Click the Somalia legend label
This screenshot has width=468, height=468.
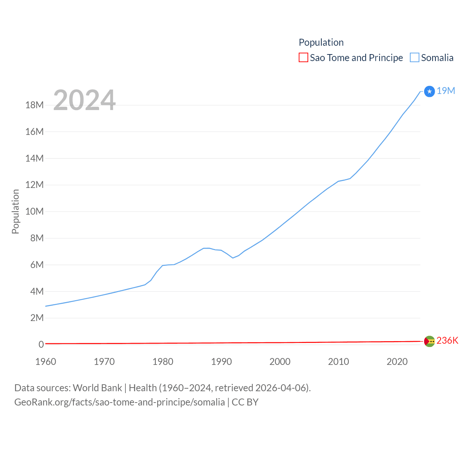(437, 58)
